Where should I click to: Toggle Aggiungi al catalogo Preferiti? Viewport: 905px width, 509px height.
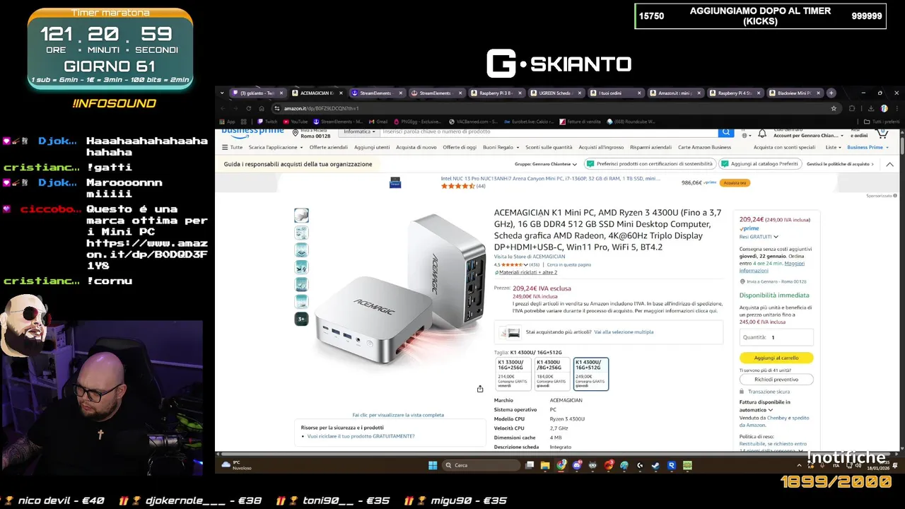tap(760, 164)
